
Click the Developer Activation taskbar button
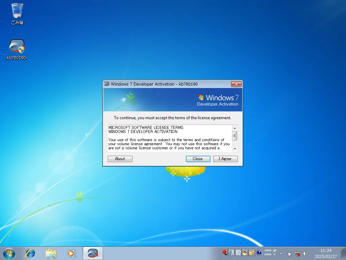(93, 253)
